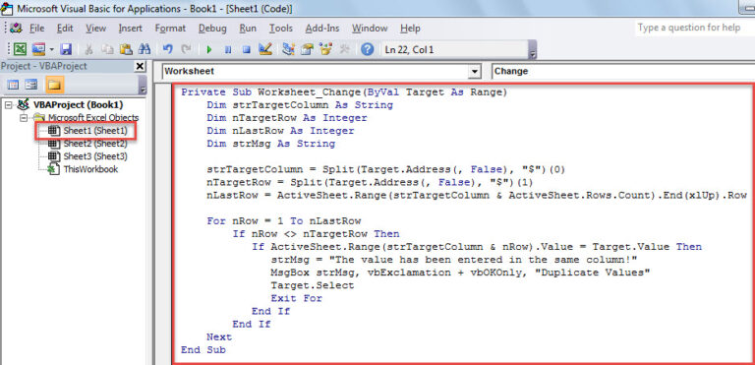This screenshot has height=365, width=755.
Task: Toggle Folders view in Project pane
Action: pyautogui.click(x=54, y=86)
